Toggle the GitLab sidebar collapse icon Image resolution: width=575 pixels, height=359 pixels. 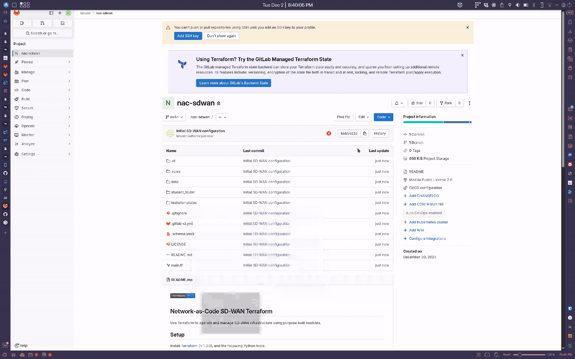(51, 13)
